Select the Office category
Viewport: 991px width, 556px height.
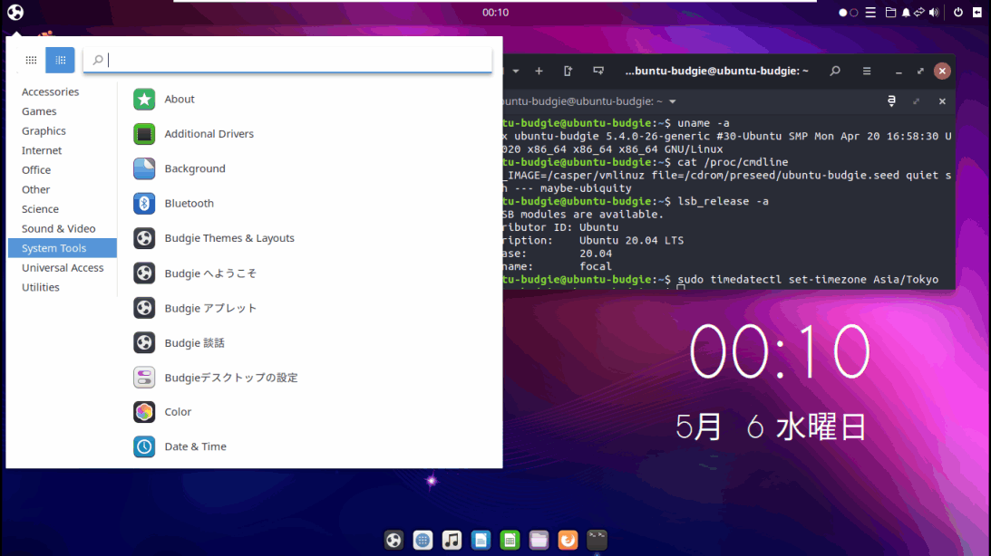[x=62, y=169]
